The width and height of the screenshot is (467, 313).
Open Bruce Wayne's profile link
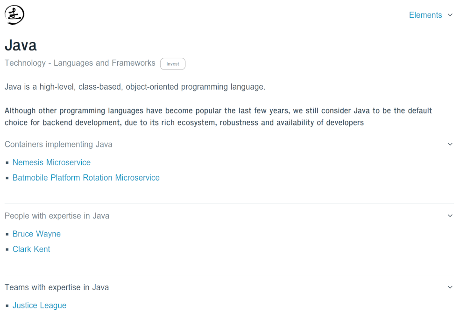36,234
